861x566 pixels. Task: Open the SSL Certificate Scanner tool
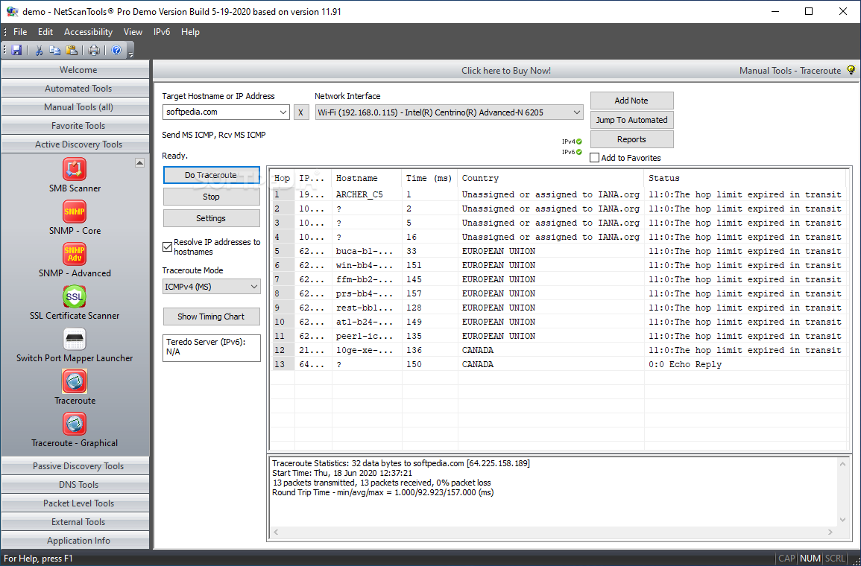(75, 303)
